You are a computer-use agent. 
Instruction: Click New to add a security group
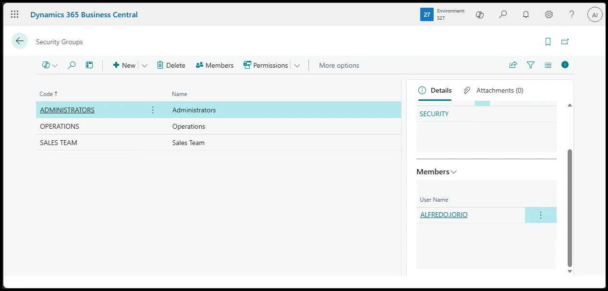[124, 65]
